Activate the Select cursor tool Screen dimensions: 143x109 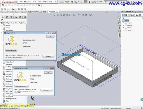[x=85, y=2]
